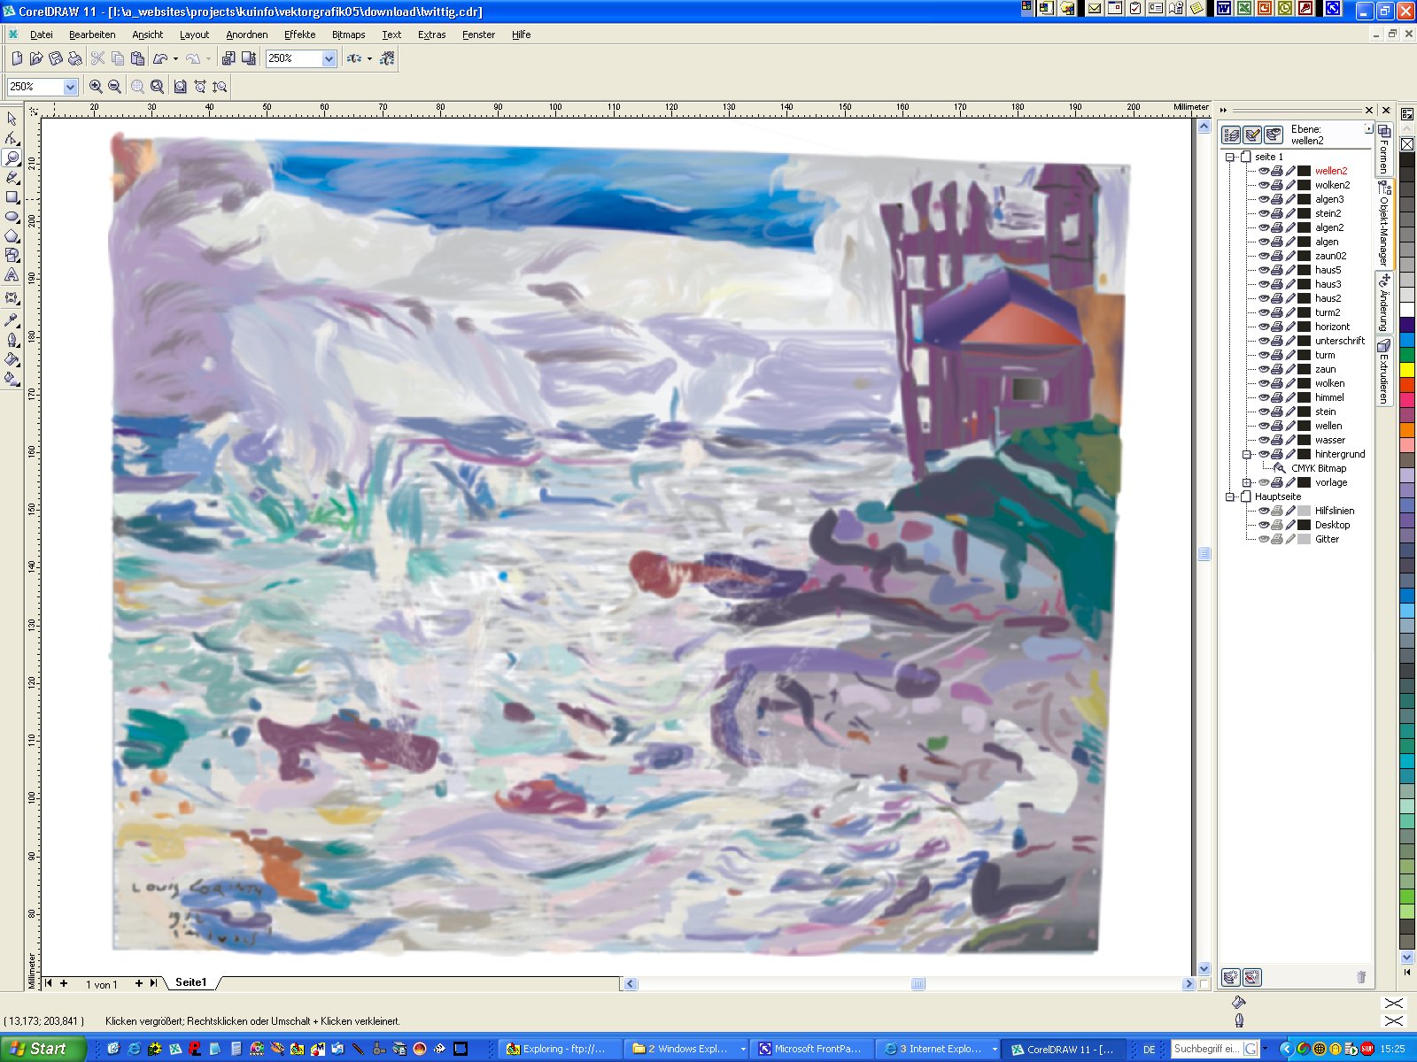Image resolution: width=1417 pixels, height=1062 pixels.
Task: Click the Zoom In magnifier icon
Action: click(96, 87)
